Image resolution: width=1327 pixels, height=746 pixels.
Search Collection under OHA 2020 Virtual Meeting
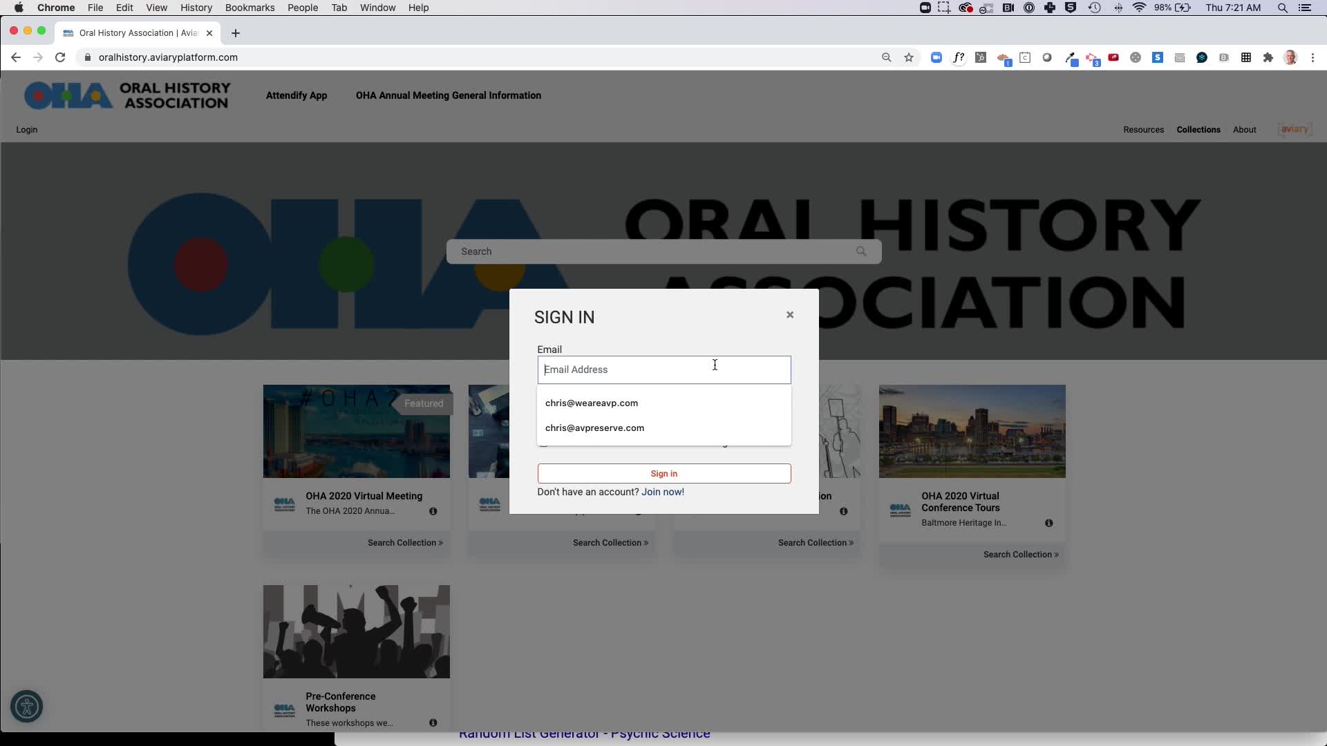tap(405, 543)
